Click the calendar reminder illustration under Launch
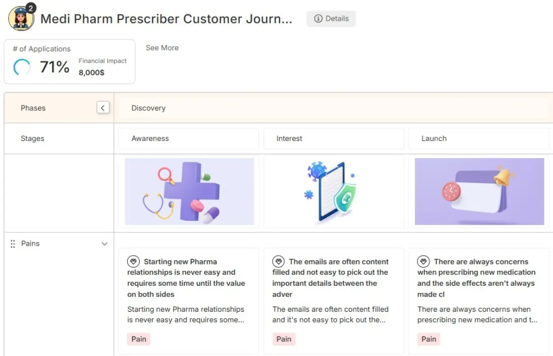 point(478,192)
